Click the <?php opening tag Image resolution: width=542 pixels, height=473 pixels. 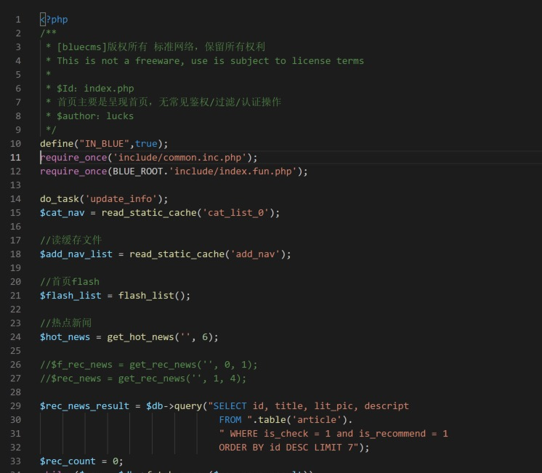point(54,20)
